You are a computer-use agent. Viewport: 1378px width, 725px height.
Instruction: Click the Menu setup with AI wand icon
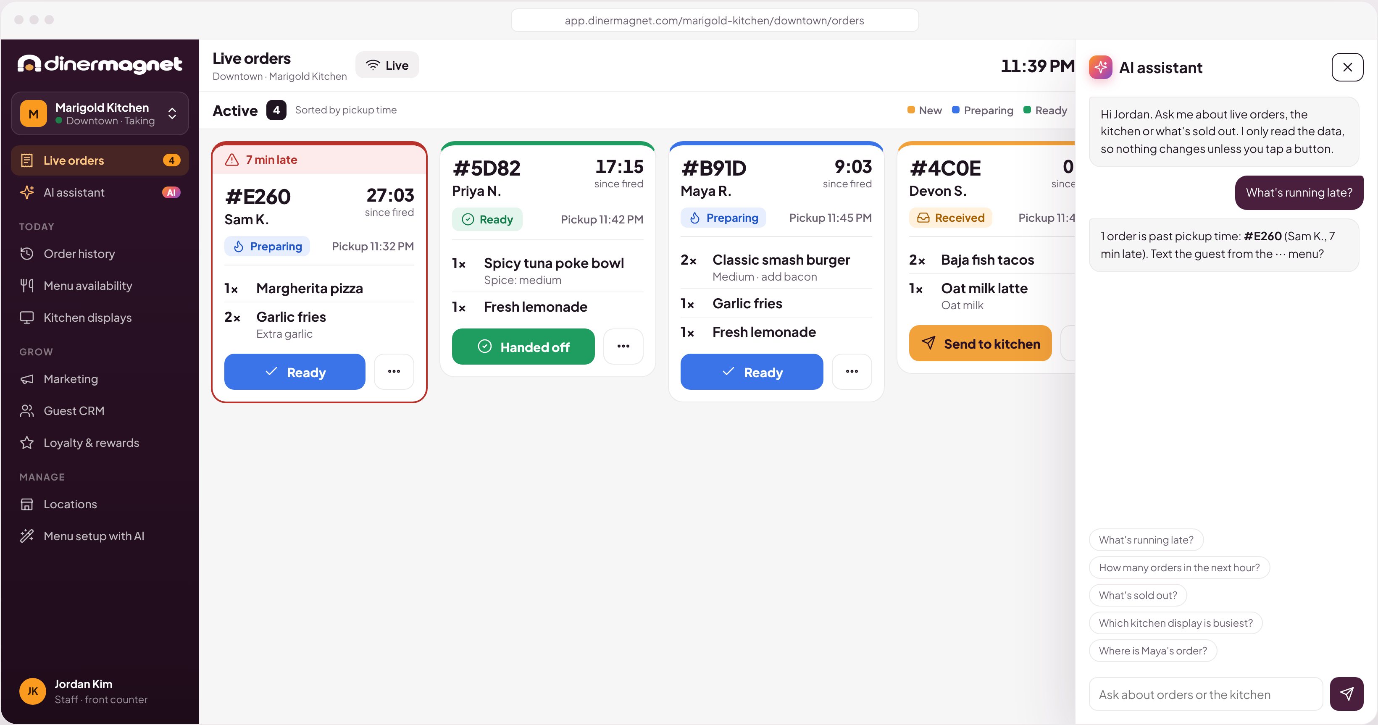tap(27, 536)
